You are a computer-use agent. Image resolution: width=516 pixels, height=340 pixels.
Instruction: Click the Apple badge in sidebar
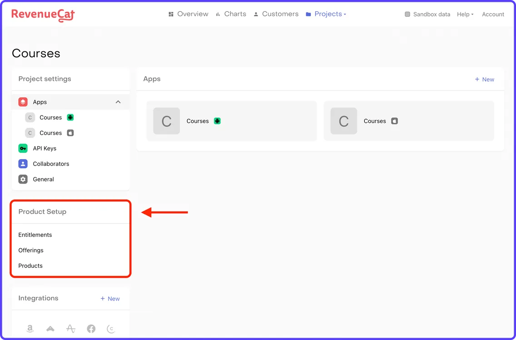pos(70,133)
